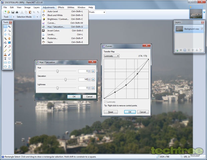Click Cancel in Curves dialog
Image resolution: width=207 pixels, height=160 pixels.
click(143, 112)
